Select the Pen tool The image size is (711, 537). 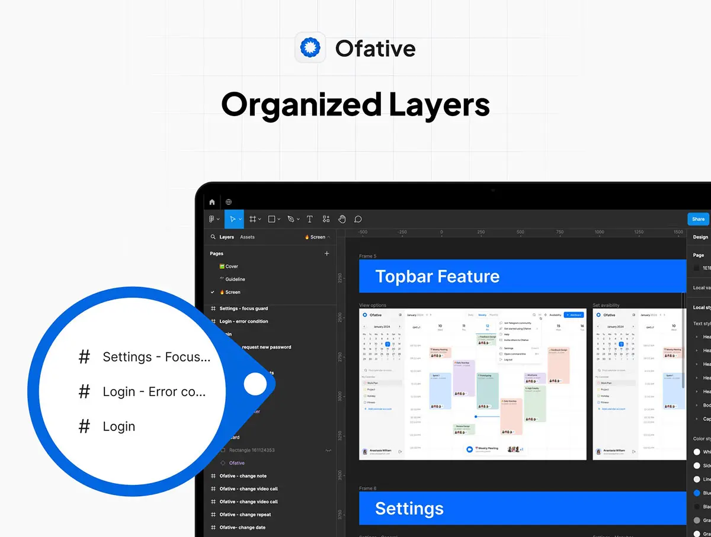[290, 219]
